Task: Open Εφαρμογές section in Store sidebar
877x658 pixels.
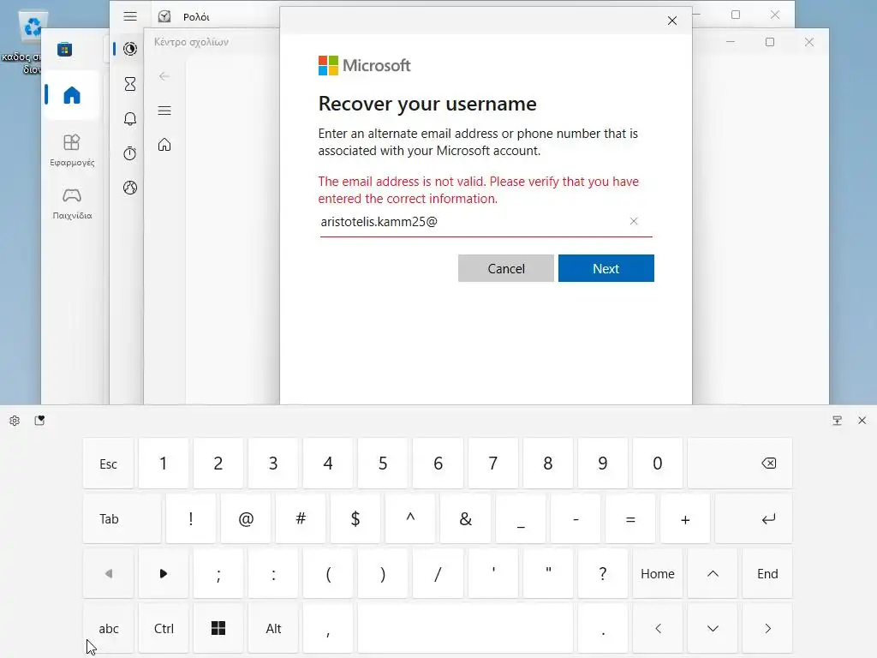Action: tap(72, 150)
